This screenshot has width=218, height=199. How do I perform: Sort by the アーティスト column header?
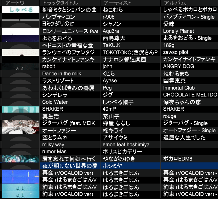(117, 3)
